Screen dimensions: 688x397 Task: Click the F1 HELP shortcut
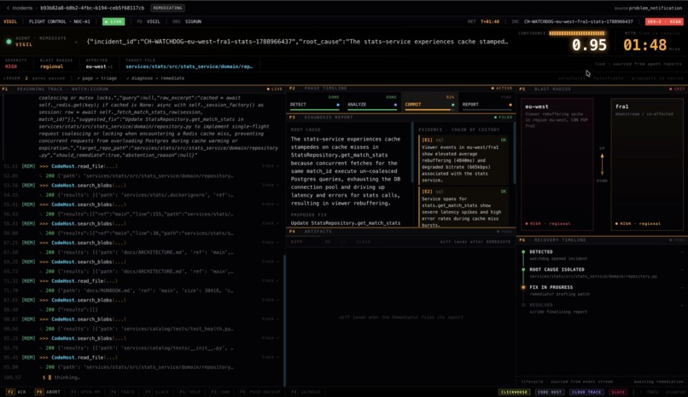[x=189, y=392]
